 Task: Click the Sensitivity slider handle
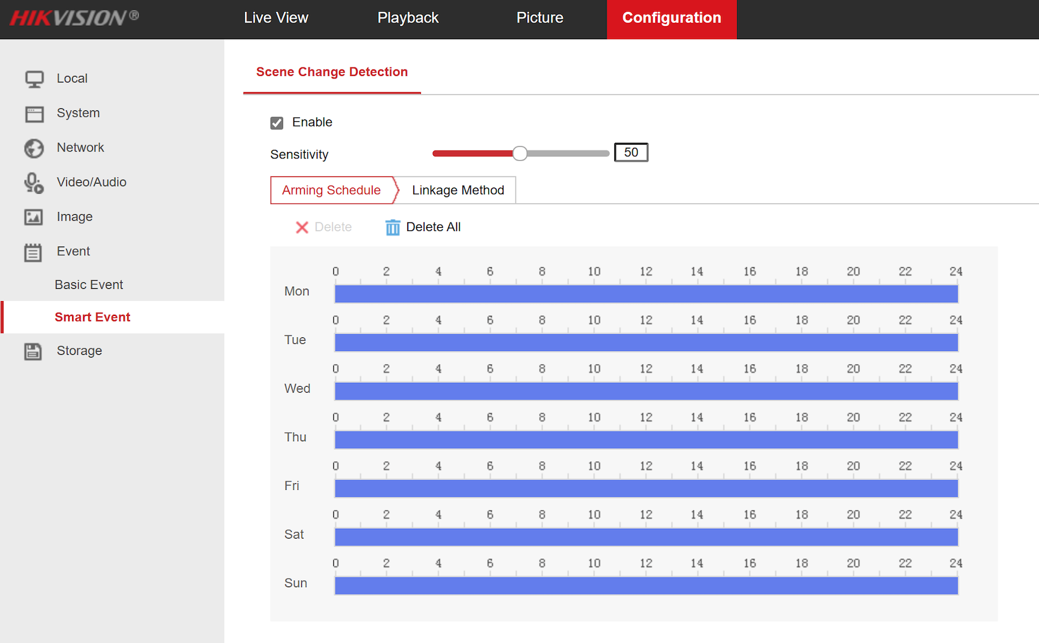519,153
